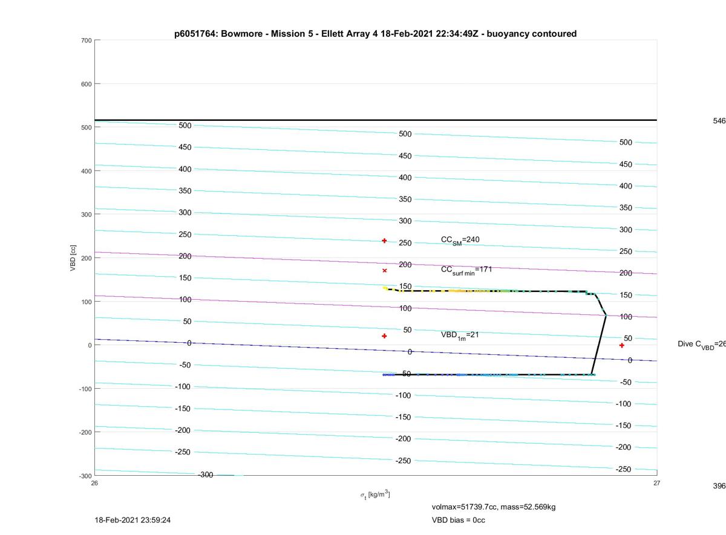Select the 396 value at right margin
The image size is (726, 535).
pyautogui.click(x=719, y=485)
